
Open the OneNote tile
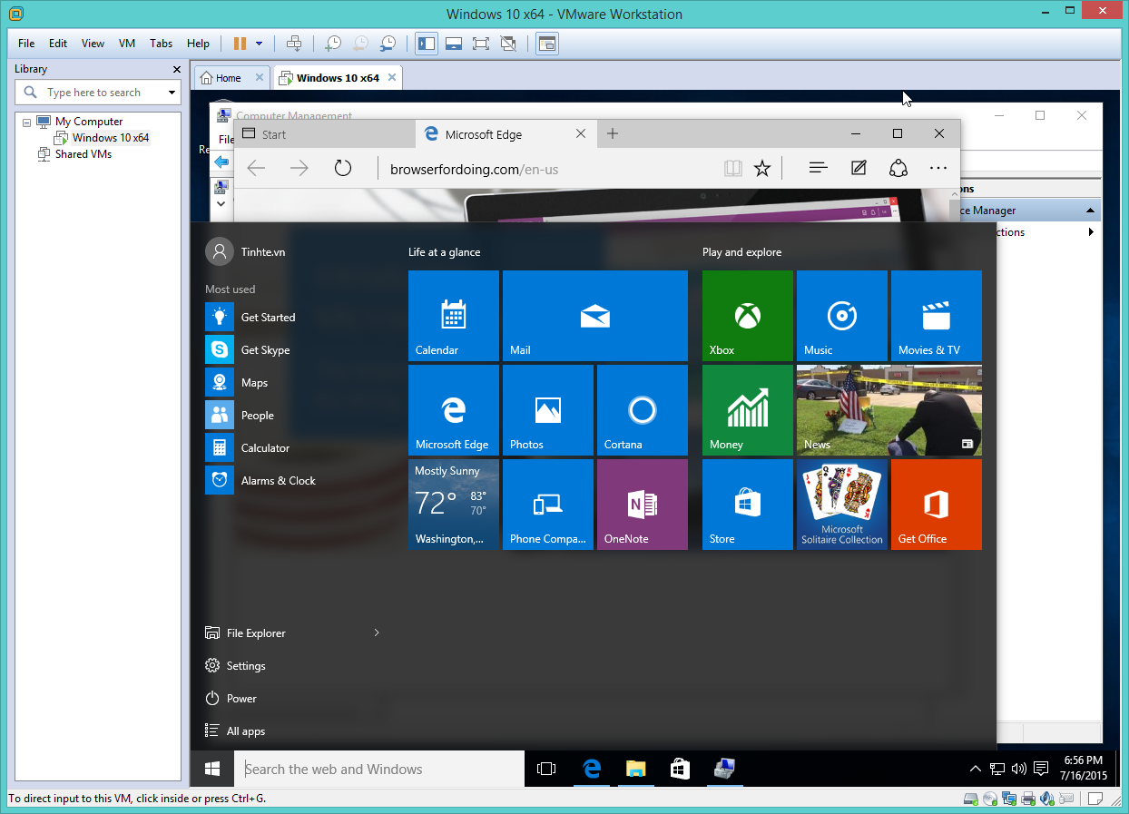pyautogui.click(x=643, y=505)
